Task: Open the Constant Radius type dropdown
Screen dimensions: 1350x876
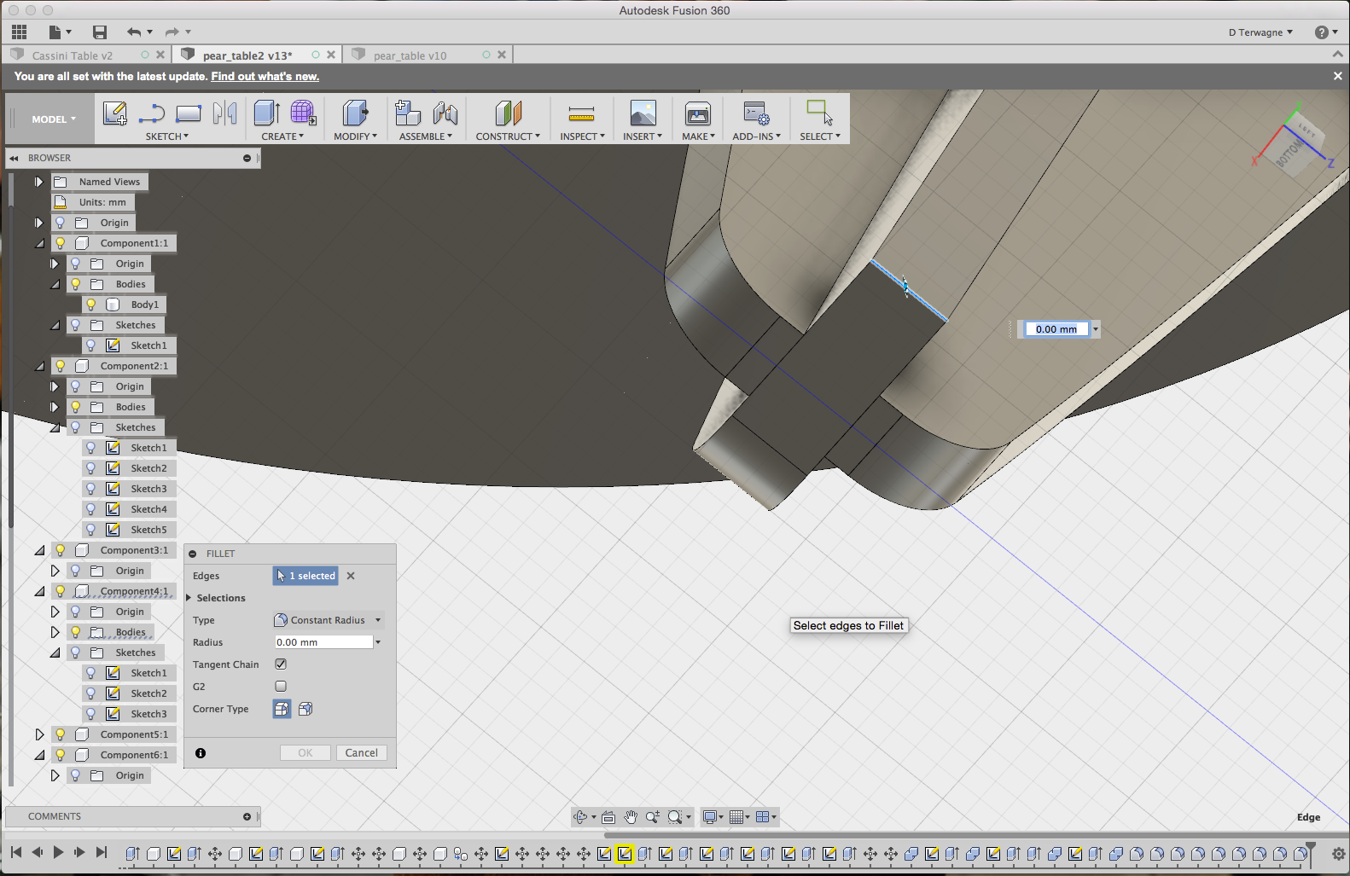Action: click(x=328, y=620)
